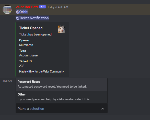
Task: Select the Password Reset option
Action: coord(62,84)
